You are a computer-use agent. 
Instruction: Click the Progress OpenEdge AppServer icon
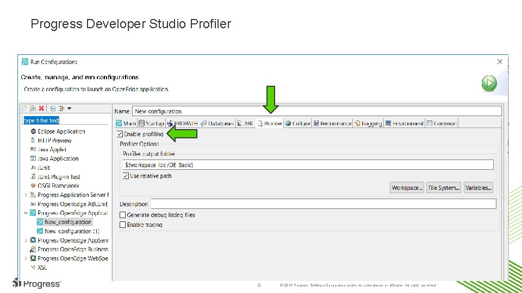tap(33, 240)
